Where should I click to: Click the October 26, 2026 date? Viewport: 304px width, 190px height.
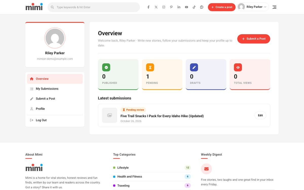click(x=131, y=121)
